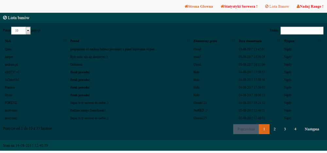
Task: Click ban date 04-08-2017 19:24:32
Action: tap(252, 103)
